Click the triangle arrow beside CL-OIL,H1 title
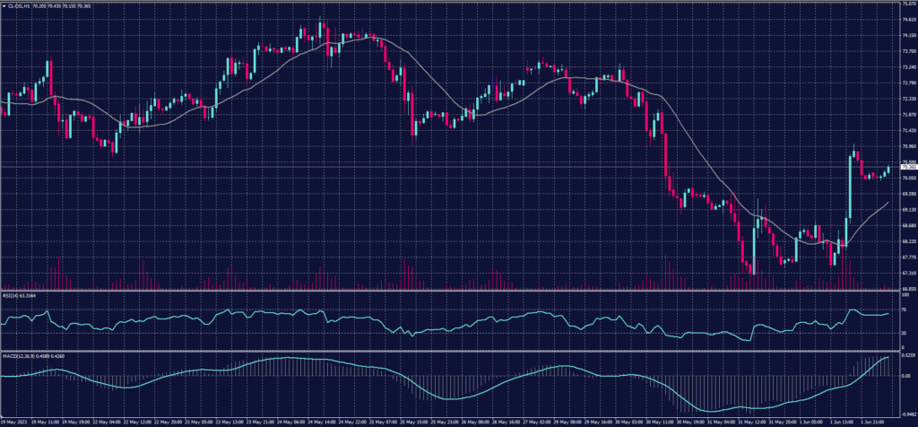This screenshot has height=427, width=918. tap(4, 4)
